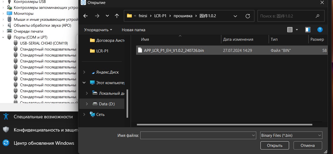Open the file name history dropdown
This screenshot has height=154, width=333.
[x=254, y=135]
